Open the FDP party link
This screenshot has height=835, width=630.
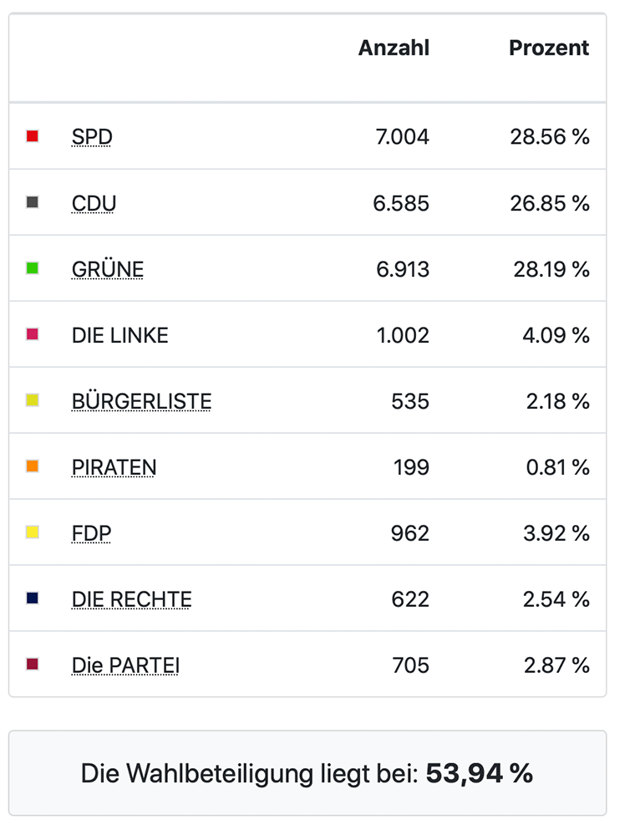click(x=91, y=533)
